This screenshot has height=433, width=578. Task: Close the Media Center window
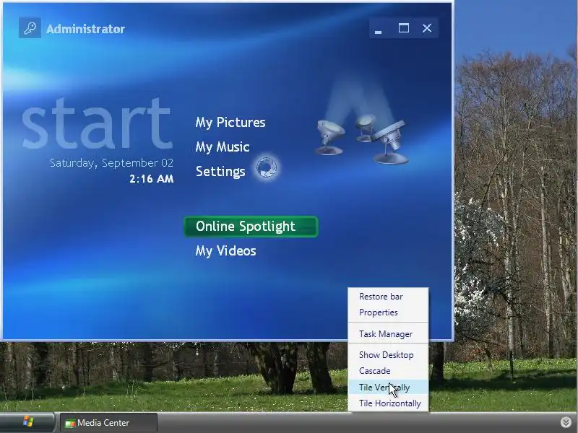tap(427, 28)
